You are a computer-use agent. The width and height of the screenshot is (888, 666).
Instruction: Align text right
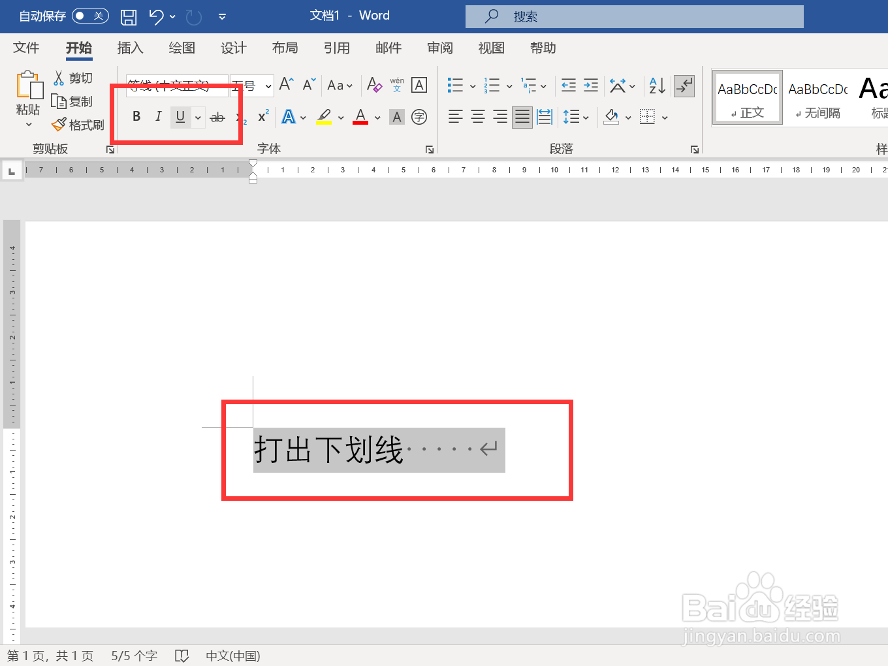[x=500, y=117]
